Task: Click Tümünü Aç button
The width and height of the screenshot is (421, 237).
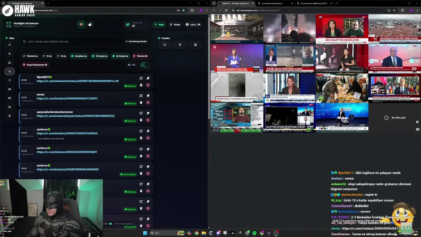Action: coord(30,56)
